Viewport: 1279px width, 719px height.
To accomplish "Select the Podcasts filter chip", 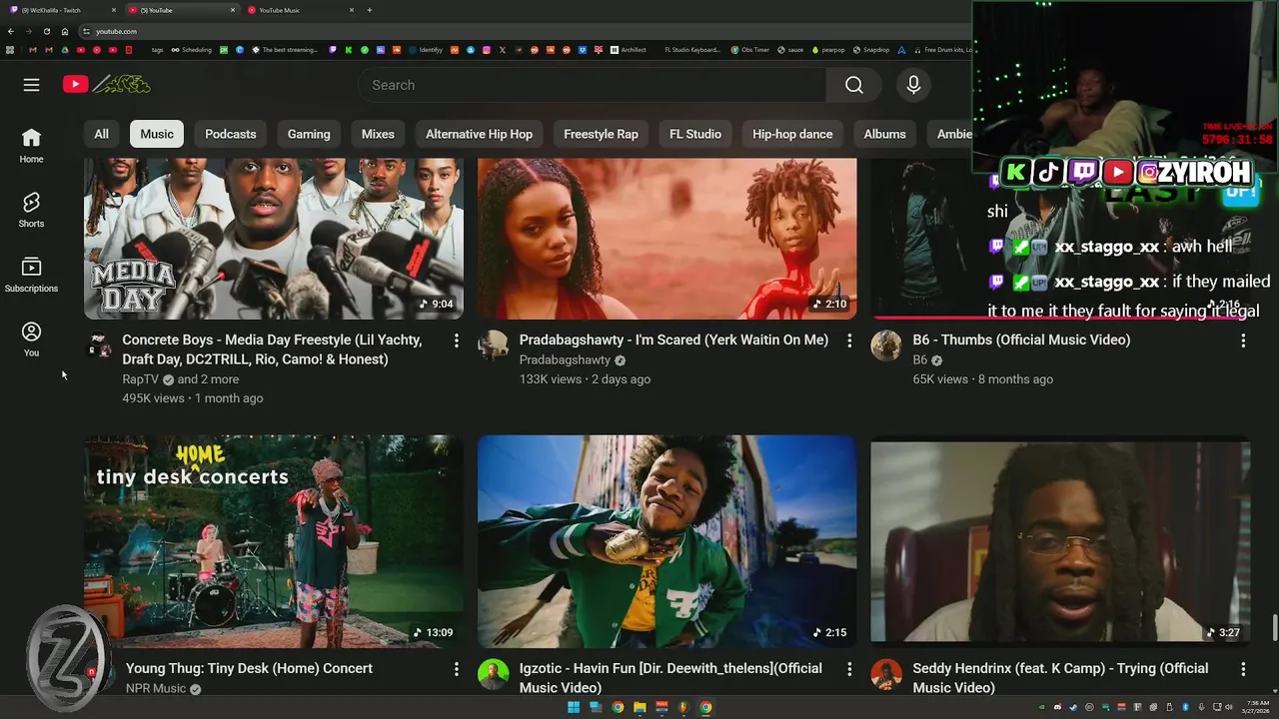I will pyautogui.click(x=231, y=134).
